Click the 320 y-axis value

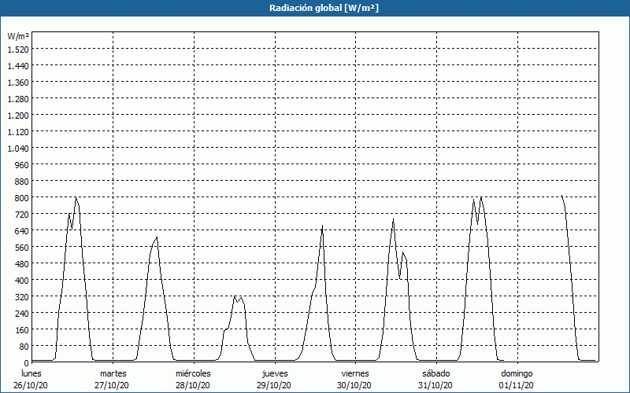coord(22,297)
